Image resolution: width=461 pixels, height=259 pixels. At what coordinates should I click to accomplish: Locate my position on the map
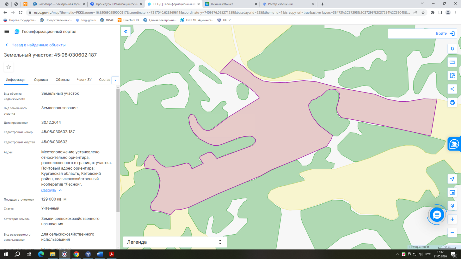[452, 179]
